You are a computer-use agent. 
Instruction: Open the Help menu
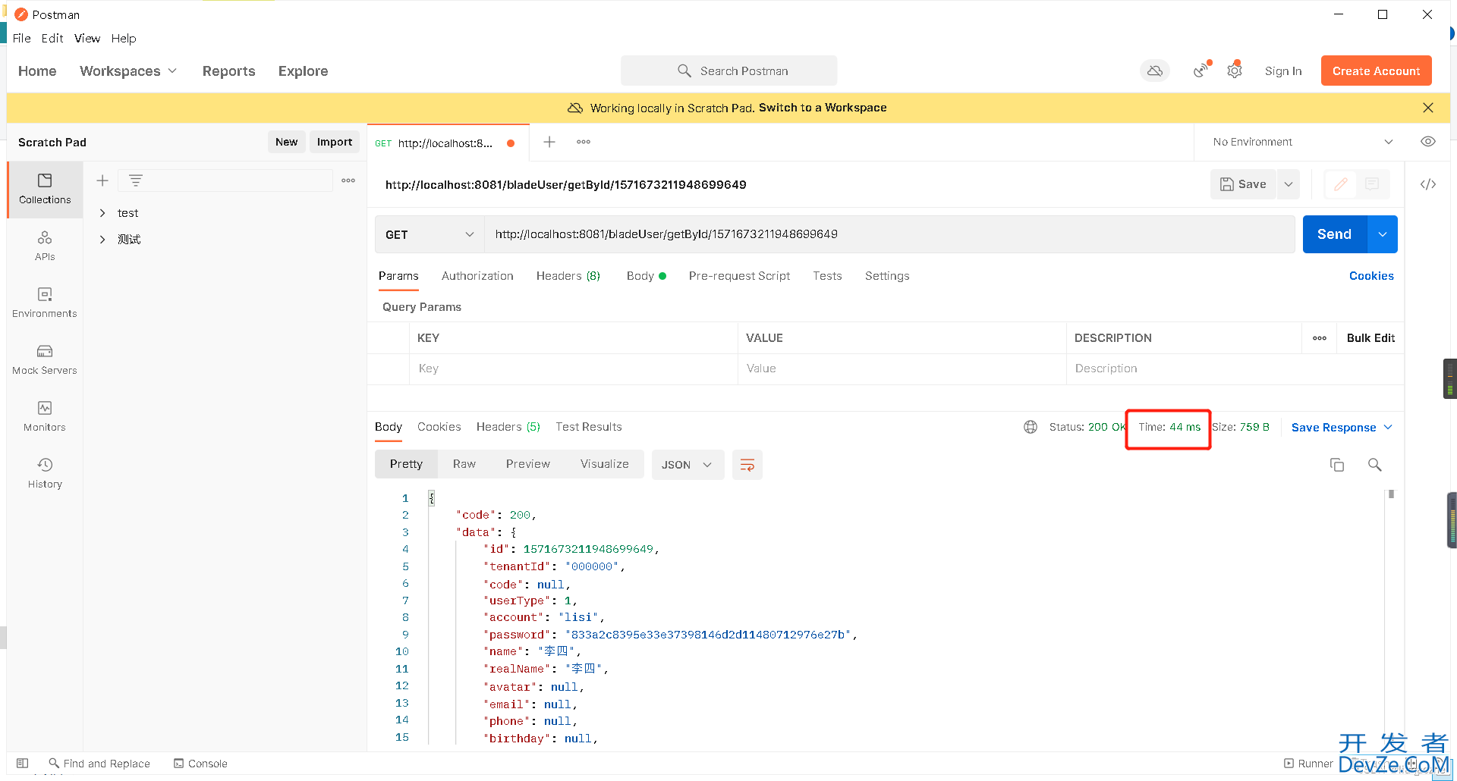[x=124, y=38]
